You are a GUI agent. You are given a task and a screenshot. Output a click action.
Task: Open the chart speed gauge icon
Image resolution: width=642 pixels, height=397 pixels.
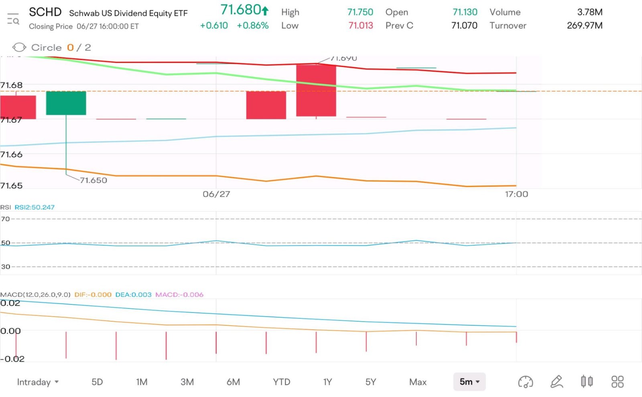tap(525, 382)
